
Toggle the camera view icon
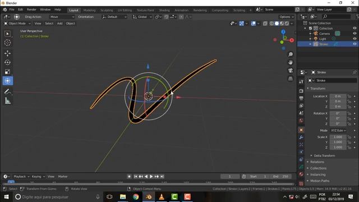pyautogui.click(x=291, y=70)
